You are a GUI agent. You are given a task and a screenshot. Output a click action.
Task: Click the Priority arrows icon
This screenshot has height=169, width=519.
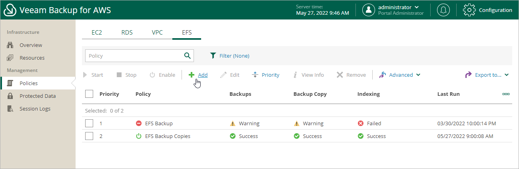(255, 75)
